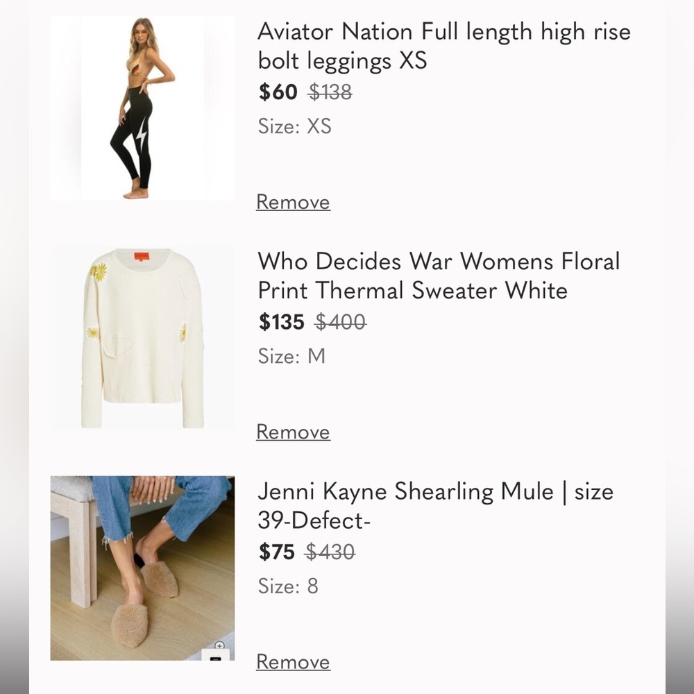Open the Aviator Nation leggings product photo
The image size is (694, 694).
142,108
